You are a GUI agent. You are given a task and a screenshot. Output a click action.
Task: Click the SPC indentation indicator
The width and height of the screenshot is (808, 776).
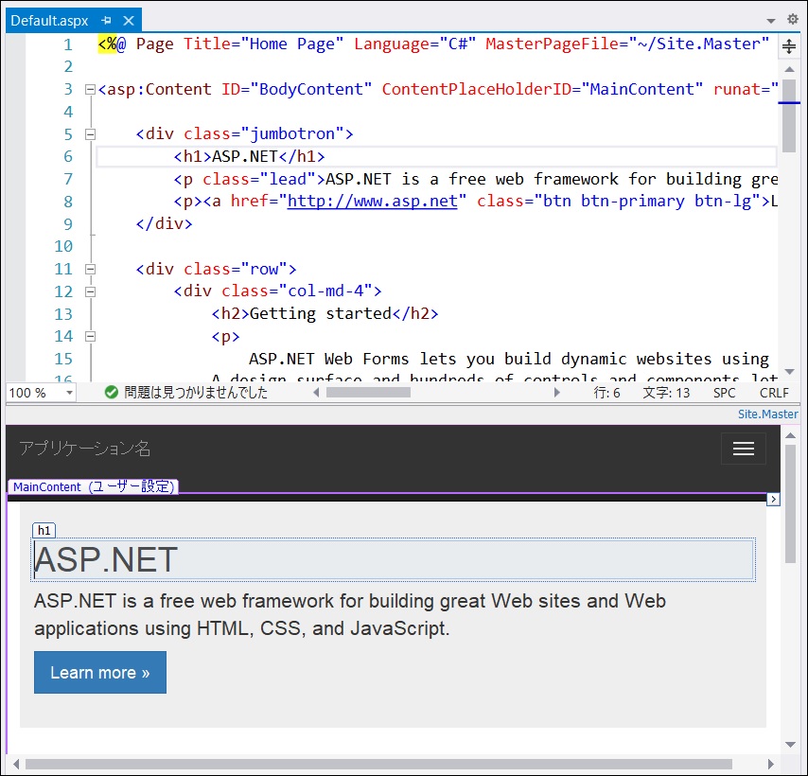click(x=724, y=393)
